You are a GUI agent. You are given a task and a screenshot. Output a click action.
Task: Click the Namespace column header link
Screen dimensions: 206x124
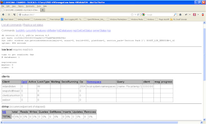coord(94,82)
